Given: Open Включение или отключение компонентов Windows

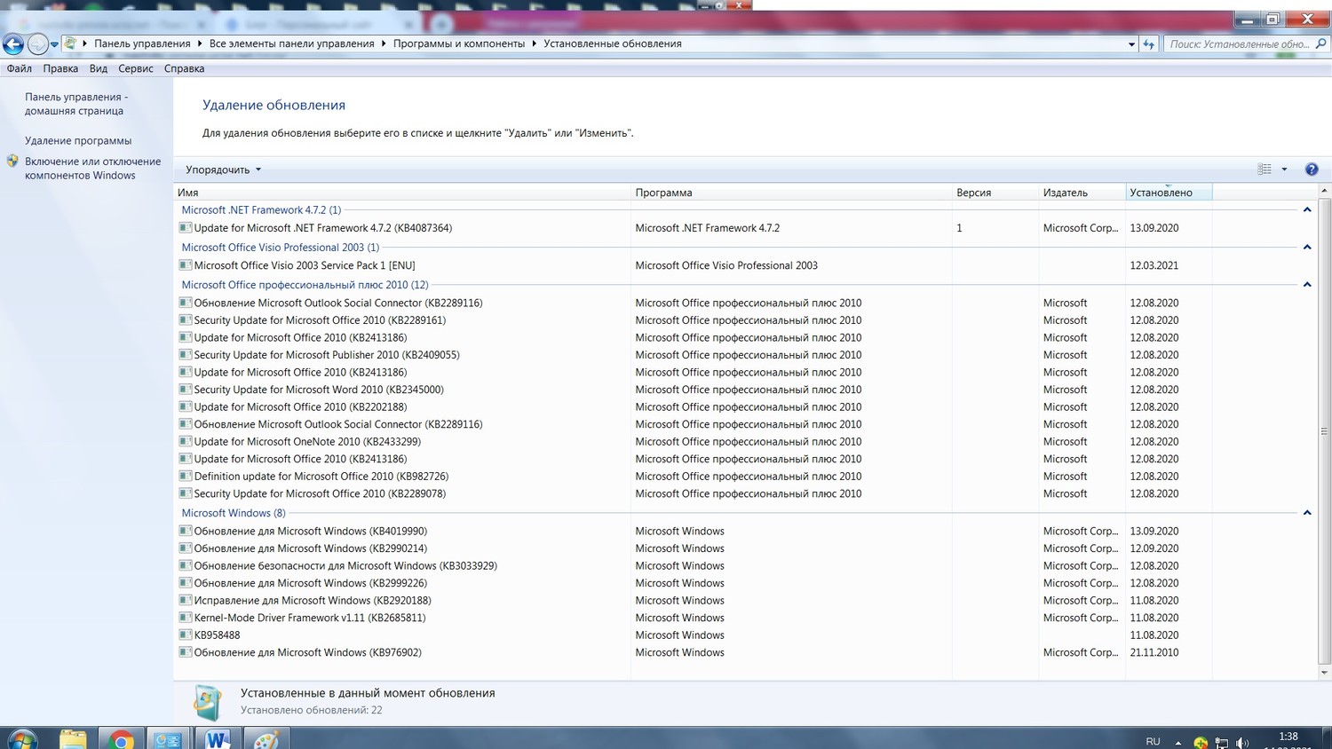Looking at the screenshot, I should point(93,169).
